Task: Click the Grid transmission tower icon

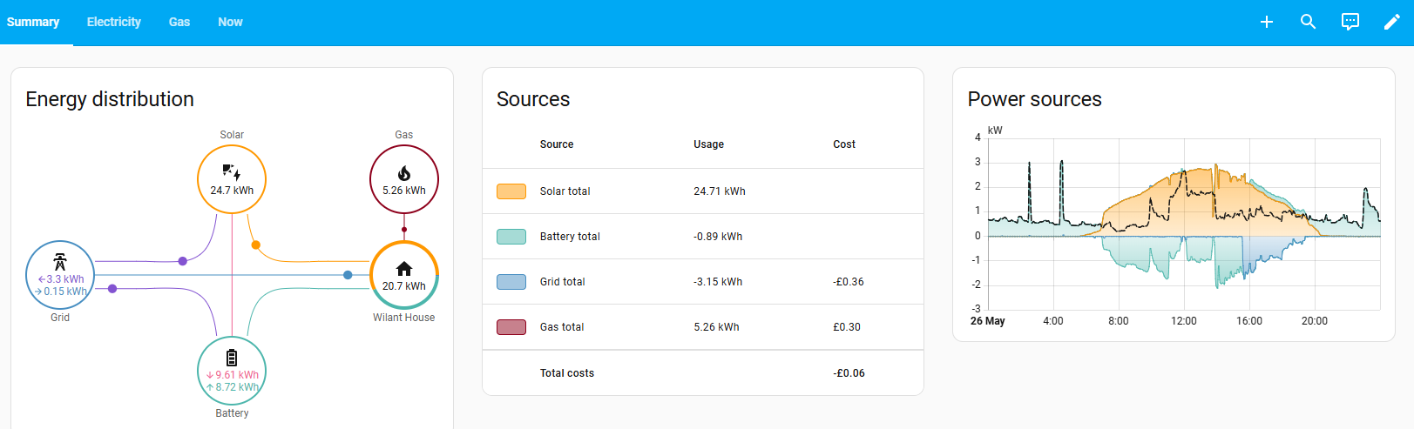Action: click(x=60, y=262)
